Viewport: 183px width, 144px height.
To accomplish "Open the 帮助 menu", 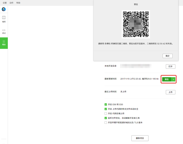I will pos(18,3).
